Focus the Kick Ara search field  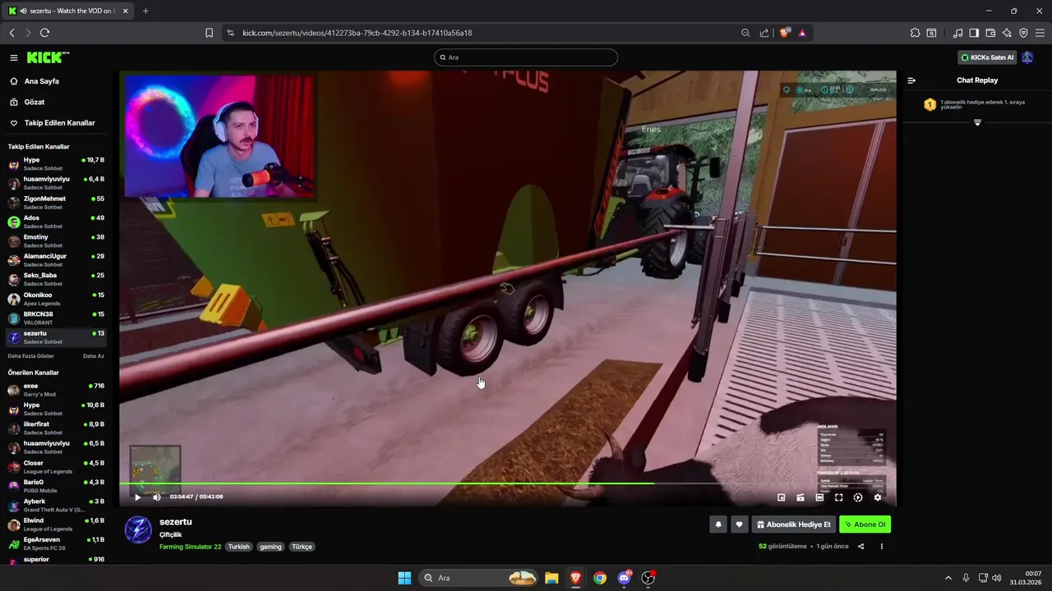[526, 57]
